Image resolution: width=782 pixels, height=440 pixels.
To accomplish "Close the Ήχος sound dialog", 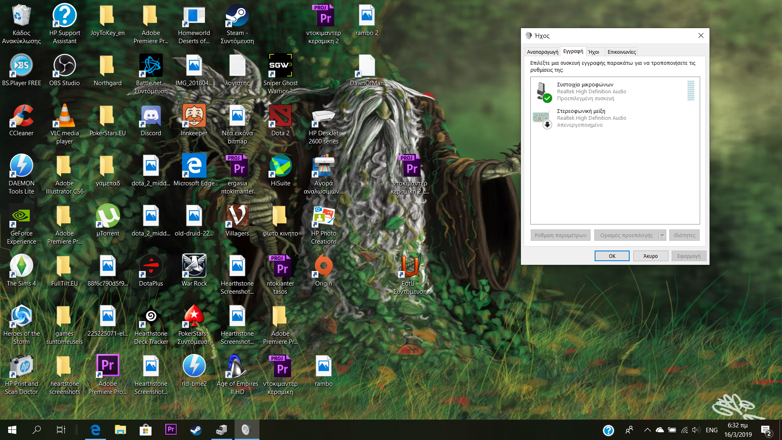I will [701, 35].
